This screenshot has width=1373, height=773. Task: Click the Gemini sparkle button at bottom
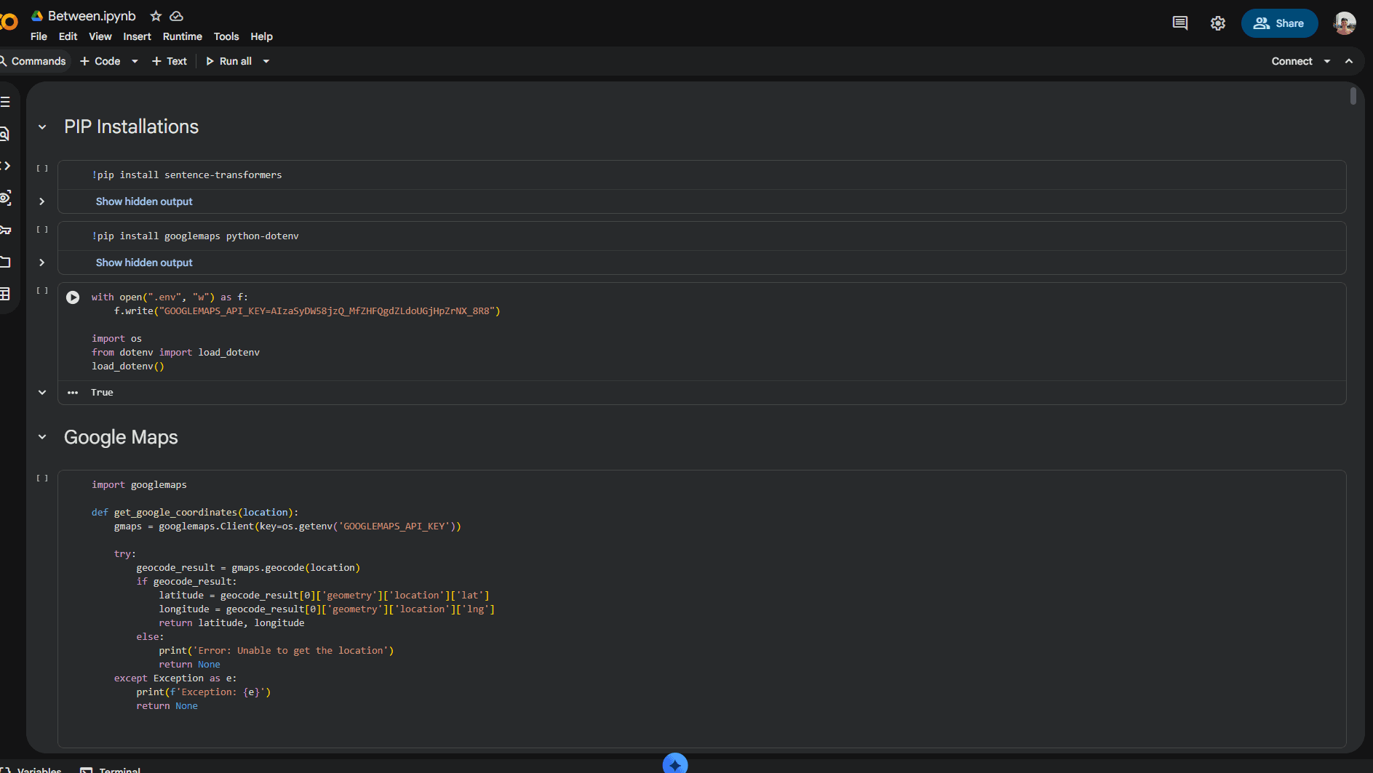click(x=674, y=764)
